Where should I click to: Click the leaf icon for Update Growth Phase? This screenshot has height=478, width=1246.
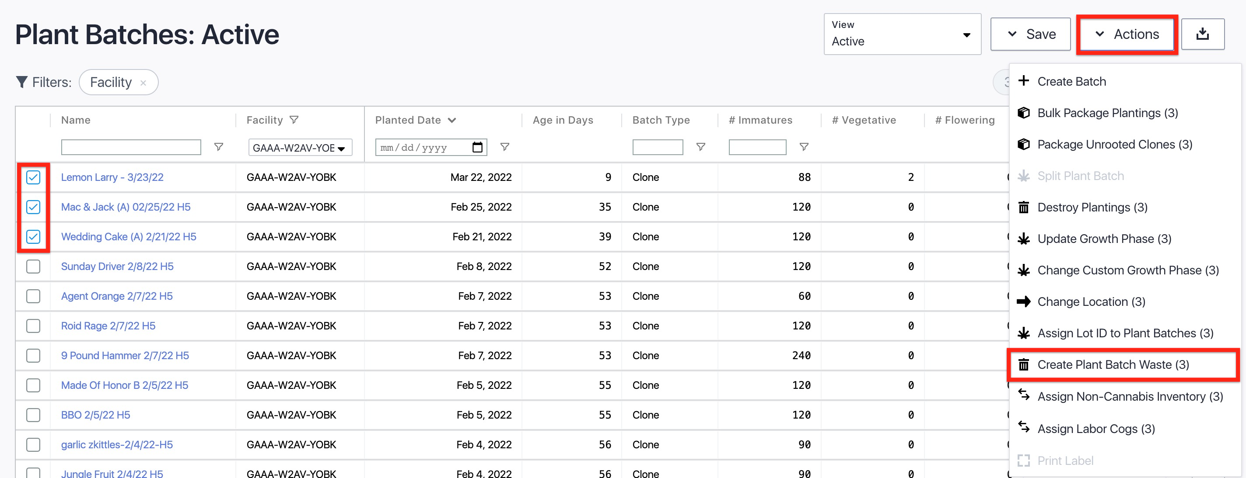pyautogui.click(x=1023, y=239)
